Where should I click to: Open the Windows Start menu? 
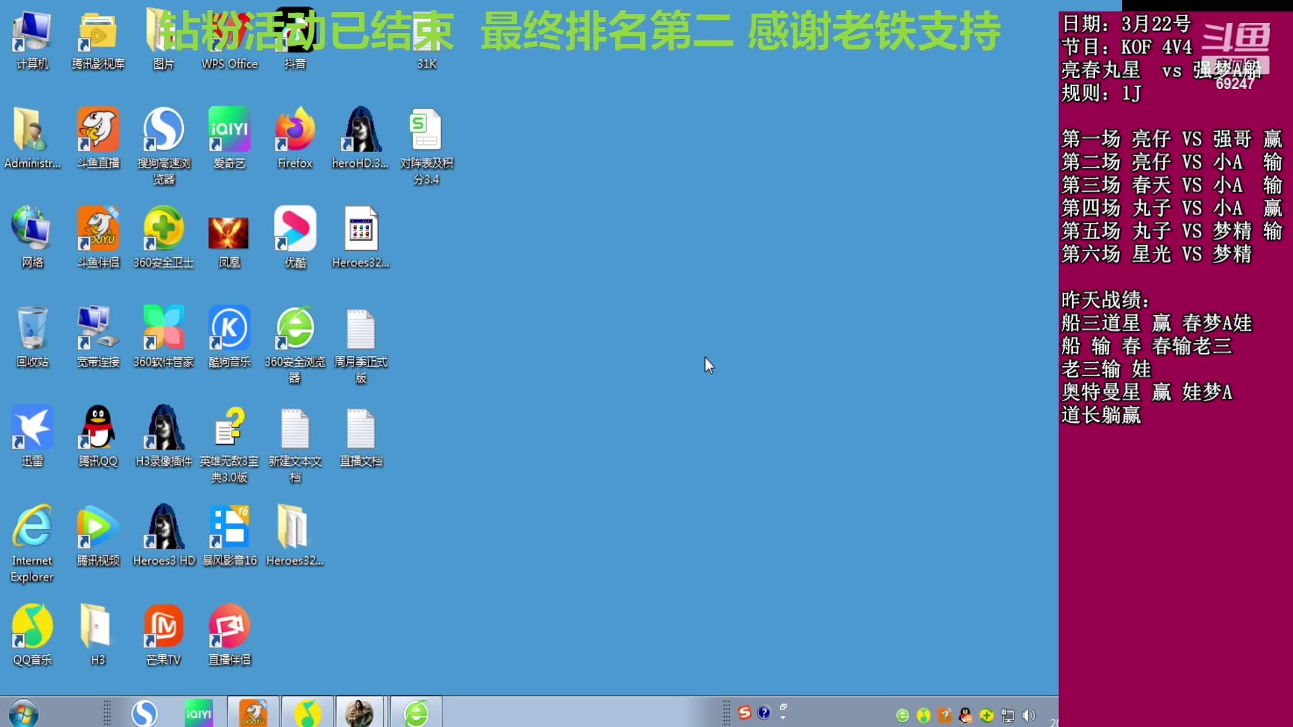[x=23, y=714]
